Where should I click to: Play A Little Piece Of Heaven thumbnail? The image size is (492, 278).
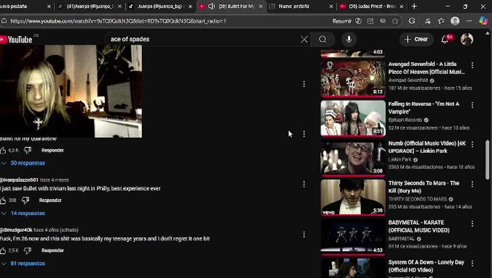[353, 78]
